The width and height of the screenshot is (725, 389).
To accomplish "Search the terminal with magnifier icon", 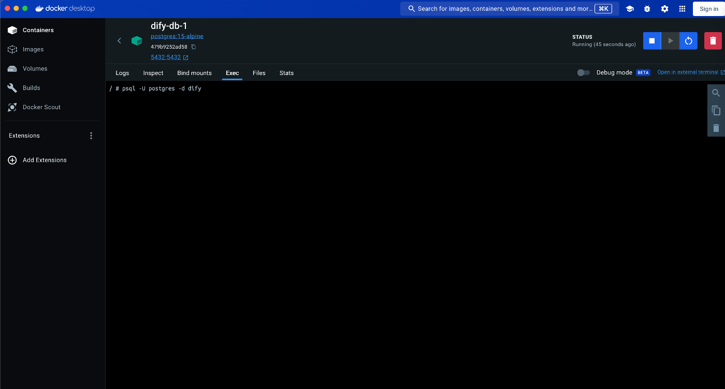I will pyautogui.click(x=716, y=93).
